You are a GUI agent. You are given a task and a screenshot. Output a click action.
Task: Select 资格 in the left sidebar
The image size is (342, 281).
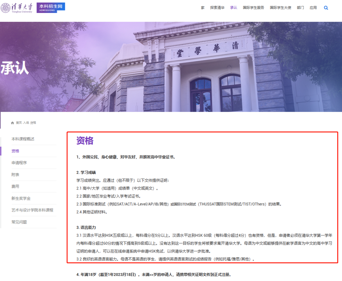tap(15, 151)
